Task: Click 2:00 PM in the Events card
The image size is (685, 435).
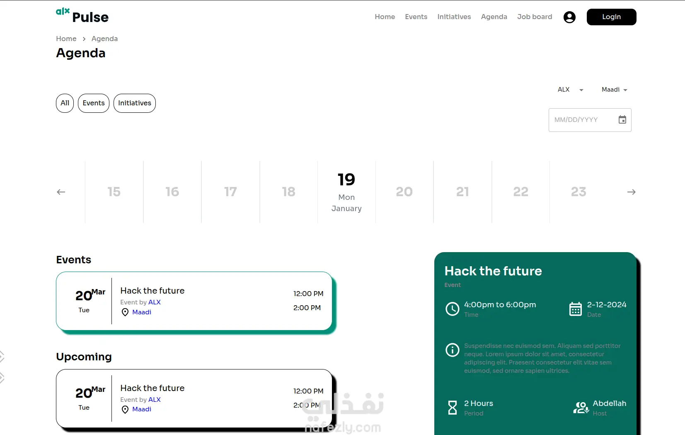Action: point(307,308)
